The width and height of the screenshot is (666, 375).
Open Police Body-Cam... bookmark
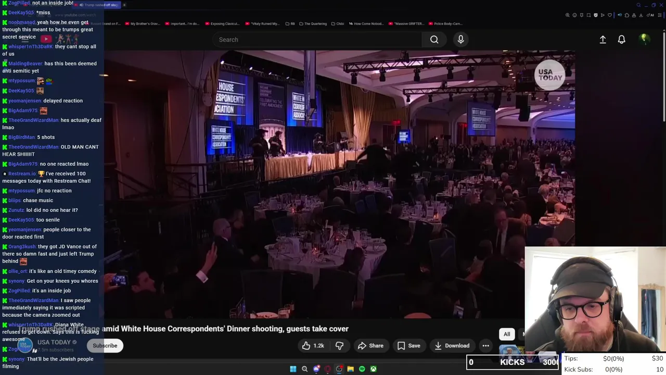(x=445, y=23)
